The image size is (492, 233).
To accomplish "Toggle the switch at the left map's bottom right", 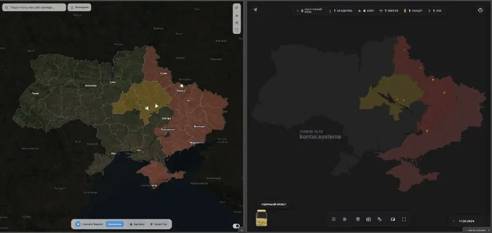I will (237, 226).
